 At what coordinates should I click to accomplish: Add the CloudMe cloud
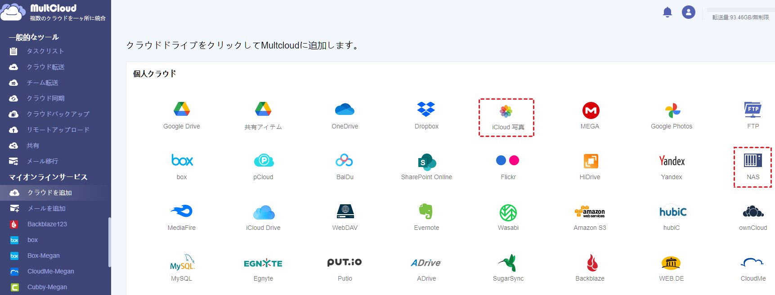pos(753,263)
